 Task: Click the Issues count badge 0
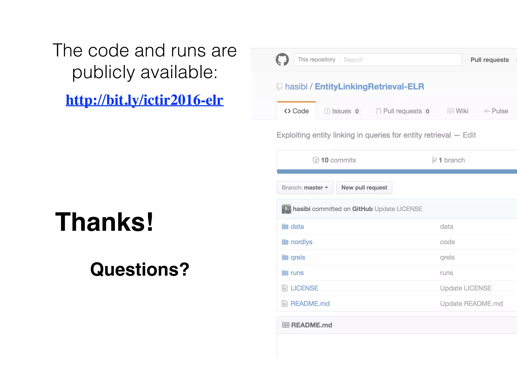coord(357,111)
